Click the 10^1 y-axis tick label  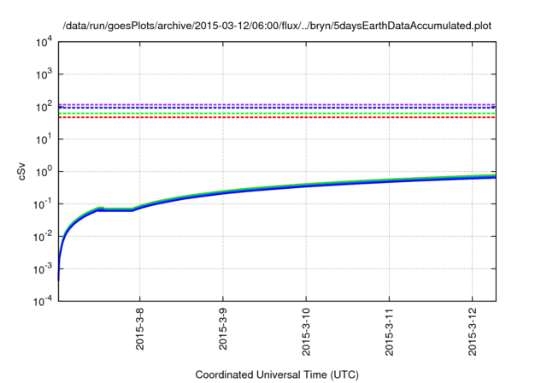tap(44, 138)
